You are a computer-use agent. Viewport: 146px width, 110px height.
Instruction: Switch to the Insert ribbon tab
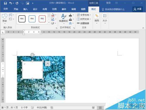click(x=25, y=9)
